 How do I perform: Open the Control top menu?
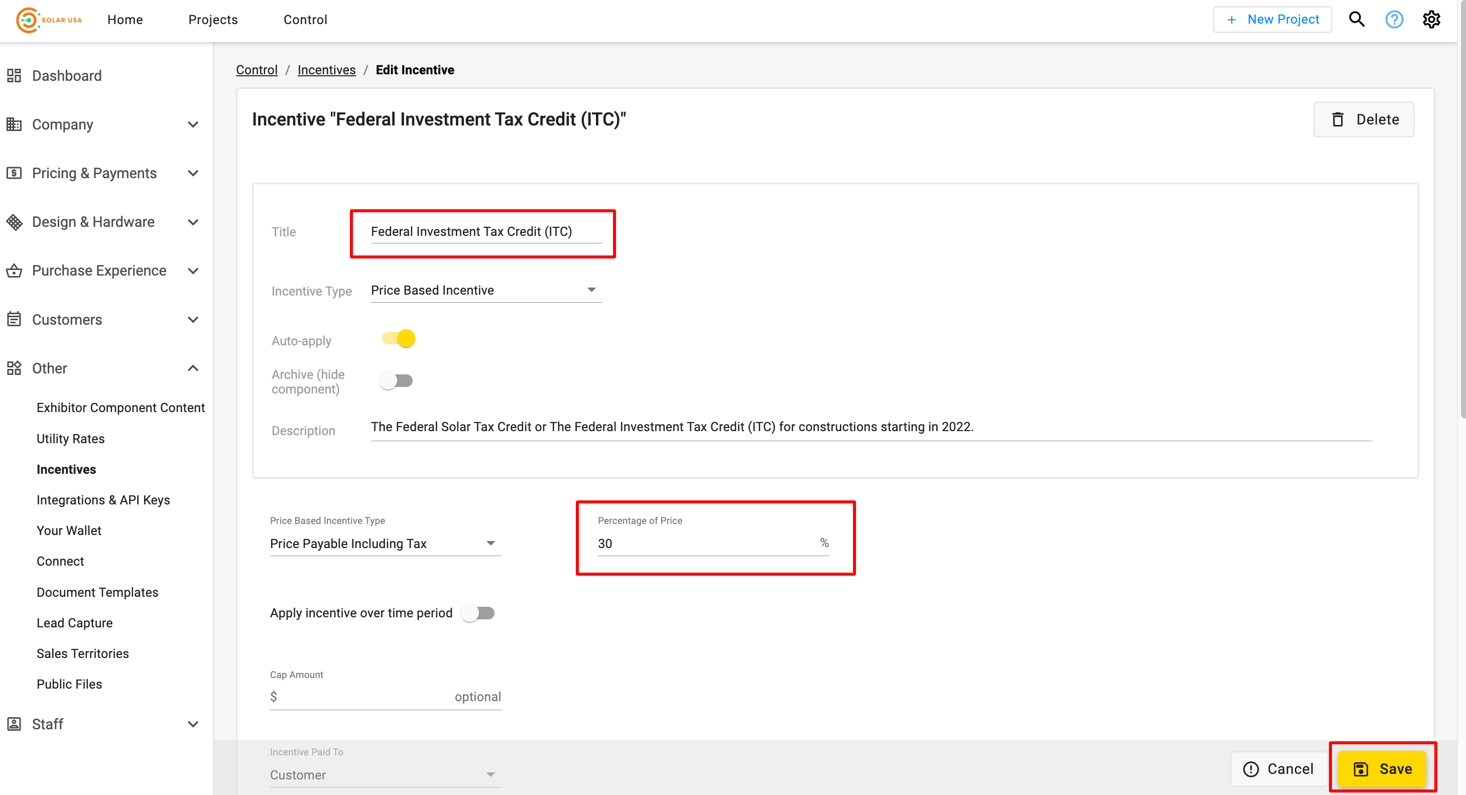305,20
